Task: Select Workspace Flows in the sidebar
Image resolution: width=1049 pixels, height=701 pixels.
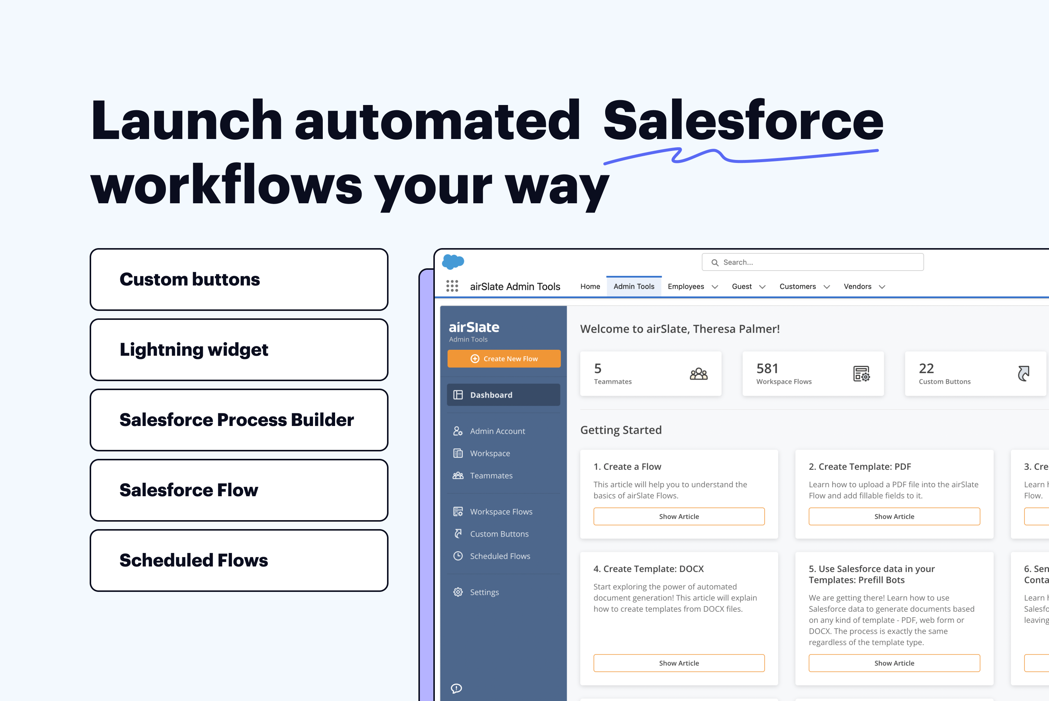Action: [x=501, y=511]
